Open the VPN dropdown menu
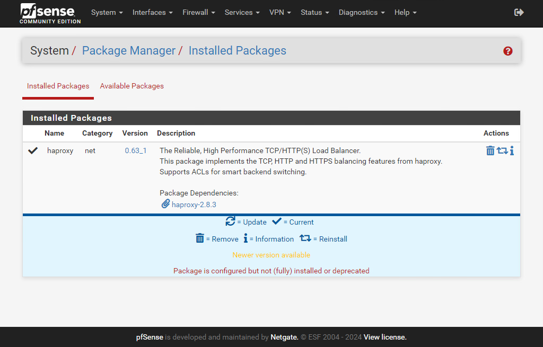The image size is (543, 347). pyautogui.click(x=280, y=13)
